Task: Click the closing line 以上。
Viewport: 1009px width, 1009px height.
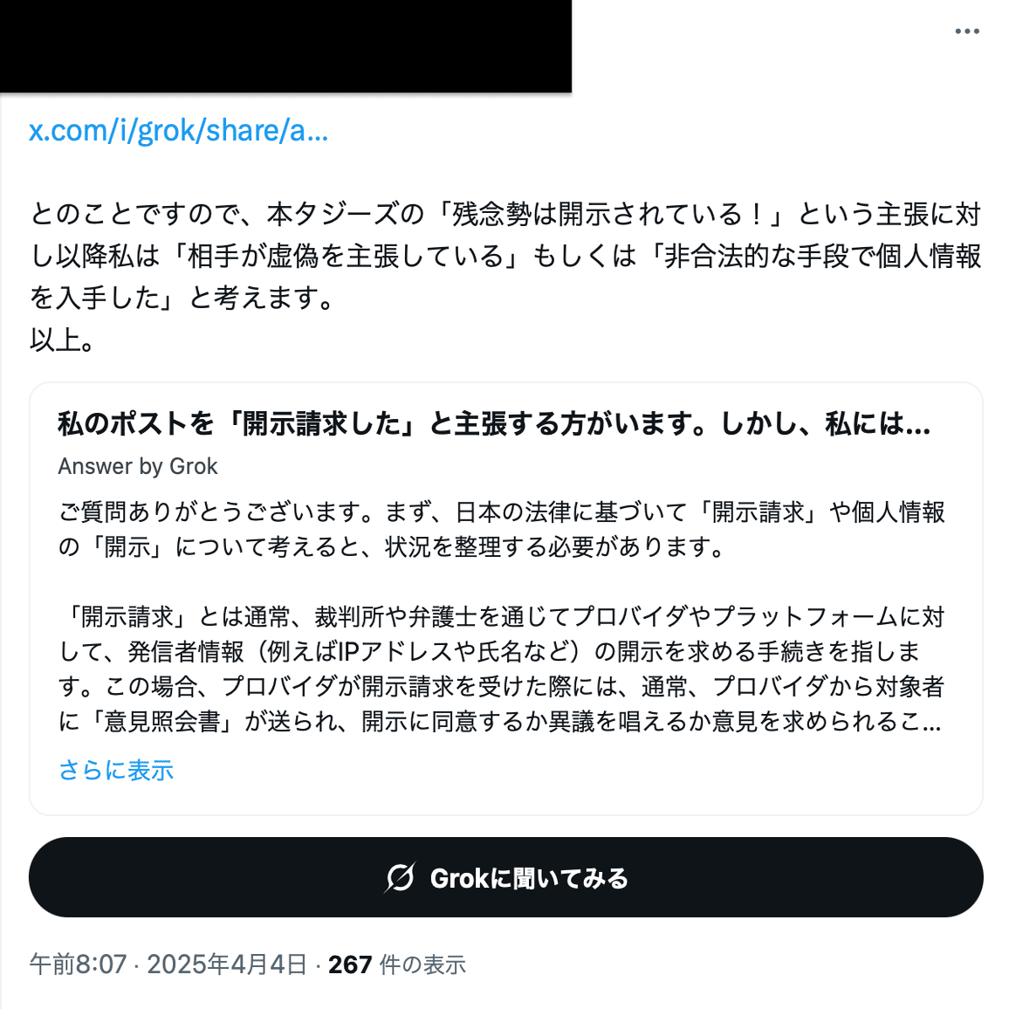Action: pos(63,340)
